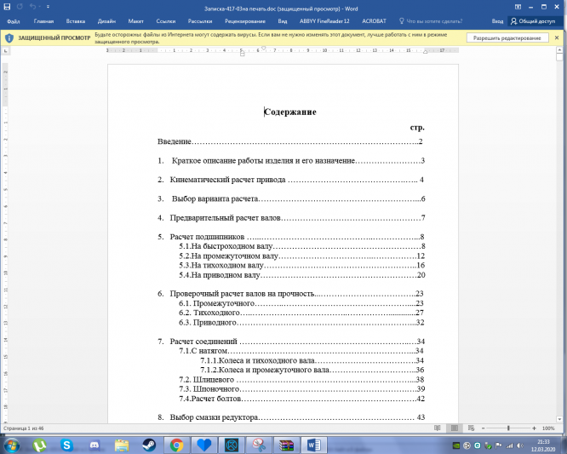Click the vertical scrollbar up arrow
Screen dimensions: 567x454
tap(559, 50)
